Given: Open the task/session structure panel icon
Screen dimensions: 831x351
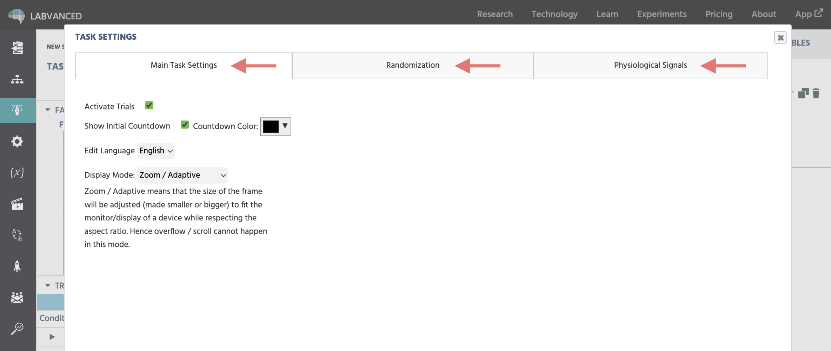Looking at the screenshot, I should point(17,48).
